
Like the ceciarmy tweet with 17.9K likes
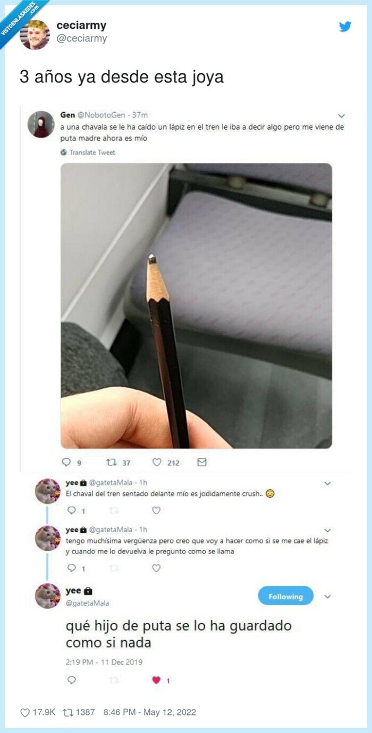[24, 712]
